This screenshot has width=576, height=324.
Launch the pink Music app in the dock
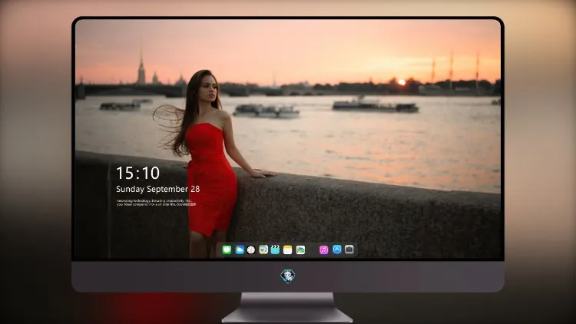[x=323, y=250]
